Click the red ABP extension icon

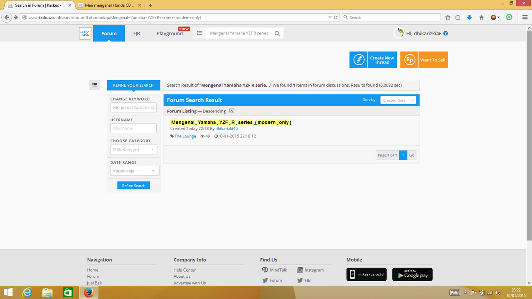coord(493,17)
